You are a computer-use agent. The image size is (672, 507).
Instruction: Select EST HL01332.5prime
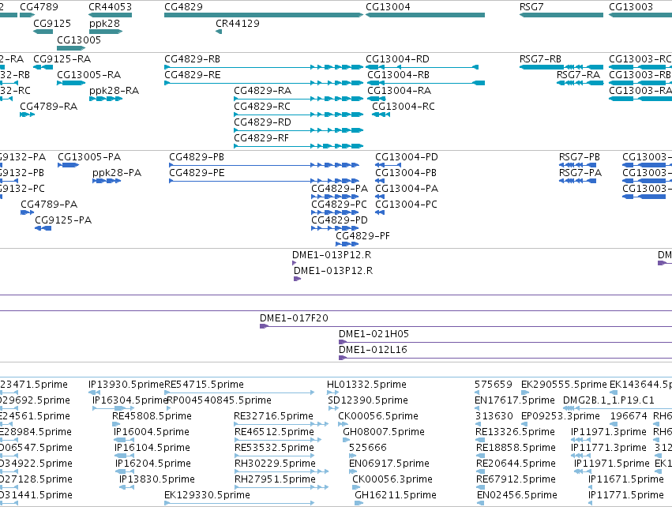point(366,385)
